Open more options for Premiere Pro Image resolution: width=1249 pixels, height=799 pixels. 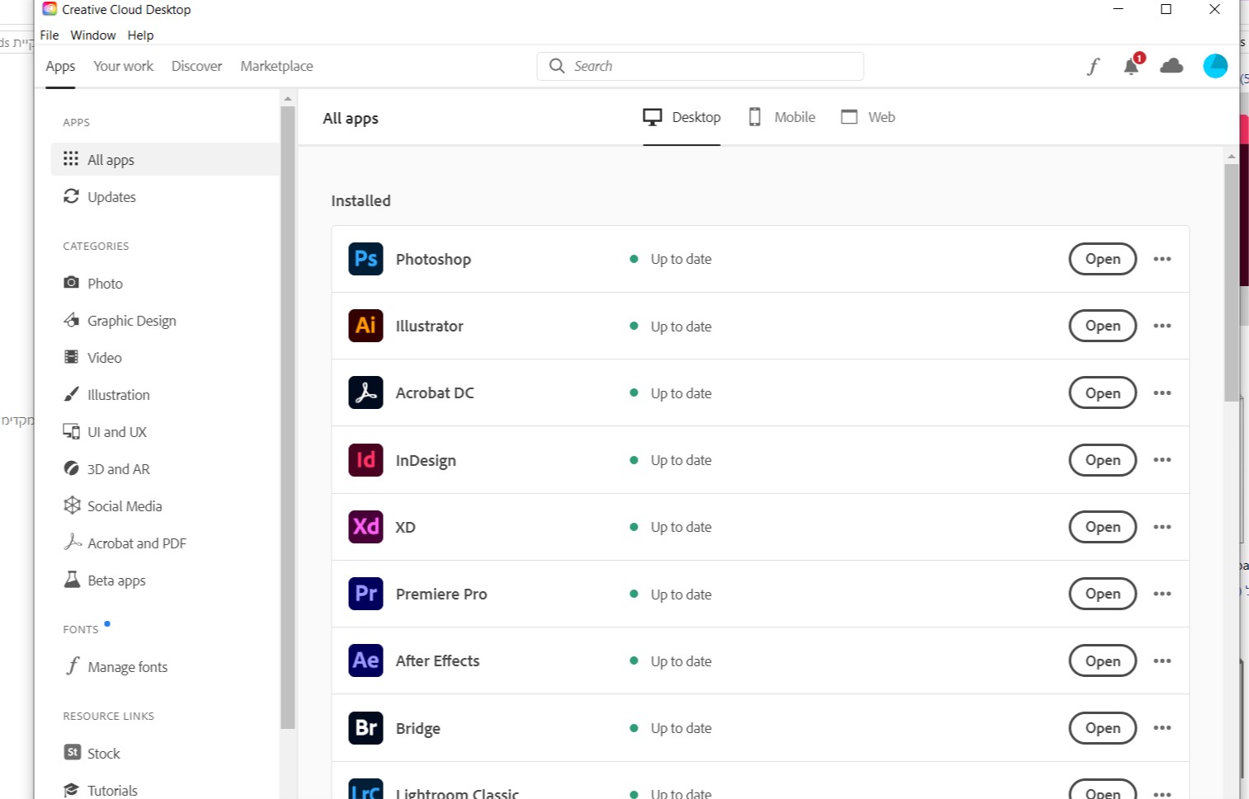[x=1162, y=594]
